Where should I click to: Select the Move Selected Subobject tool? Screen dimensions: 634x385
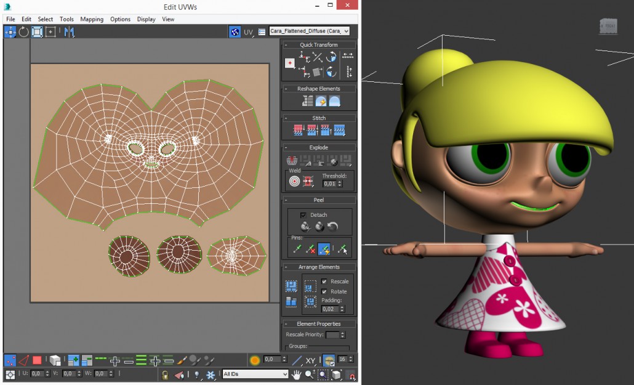point(10,31)
